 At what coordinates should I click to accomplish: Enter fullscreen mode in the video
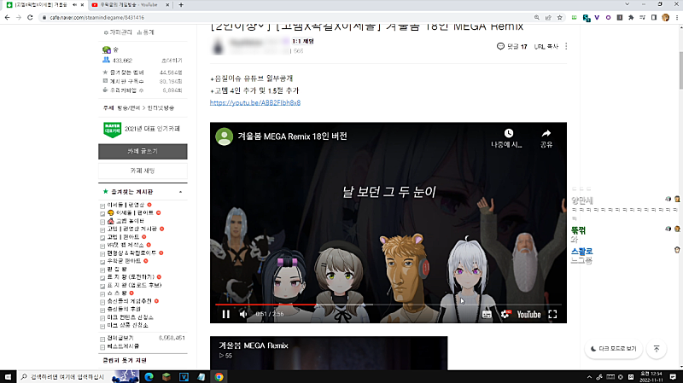552,314
